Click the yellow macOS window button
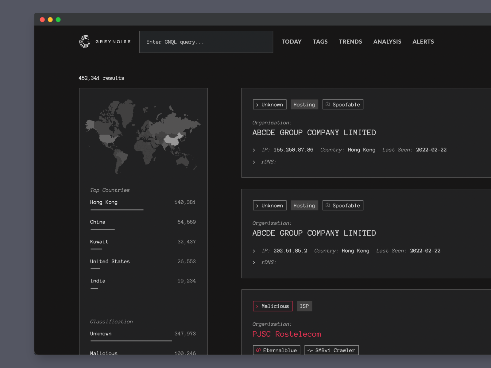Image resolution: width=491 pixels, height=368 pixels. pyautogui.click(x=50, y=20)
